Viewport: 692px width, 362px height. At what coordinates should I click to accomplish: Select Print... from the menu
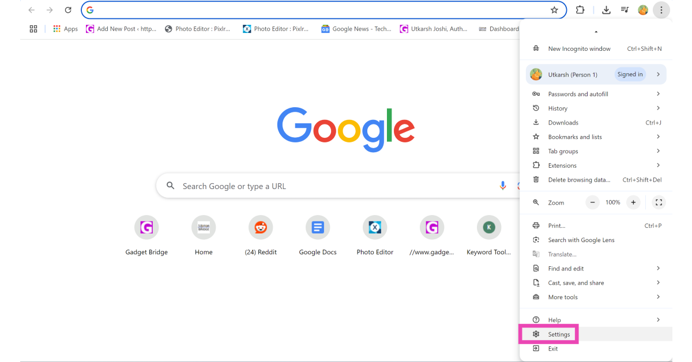pyautogui.click(x=596, y=225)
